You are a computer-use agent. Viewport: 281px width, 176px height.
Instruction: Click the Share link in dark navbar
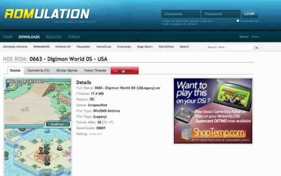tap(255, 37)
